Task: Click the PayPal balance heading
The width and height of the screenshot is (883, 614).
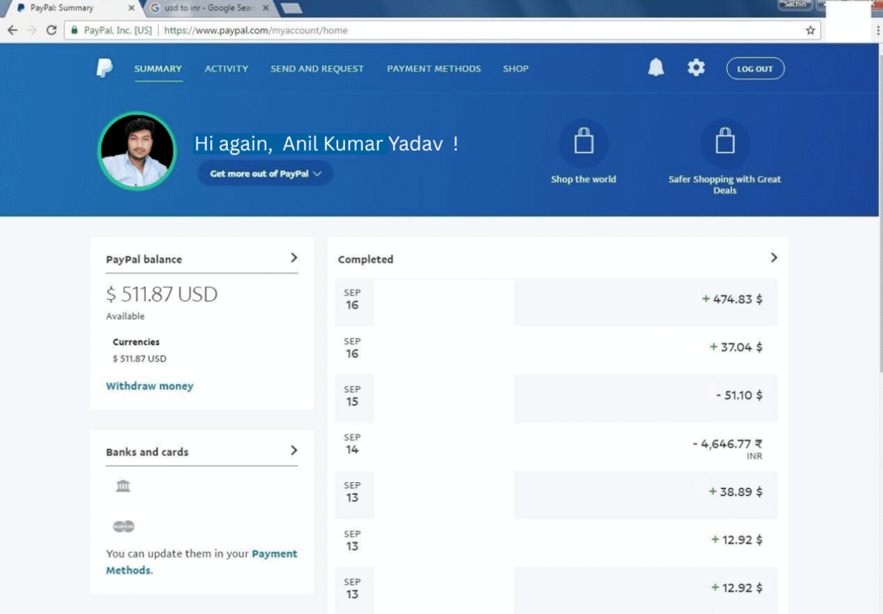Action: [144, 259]
